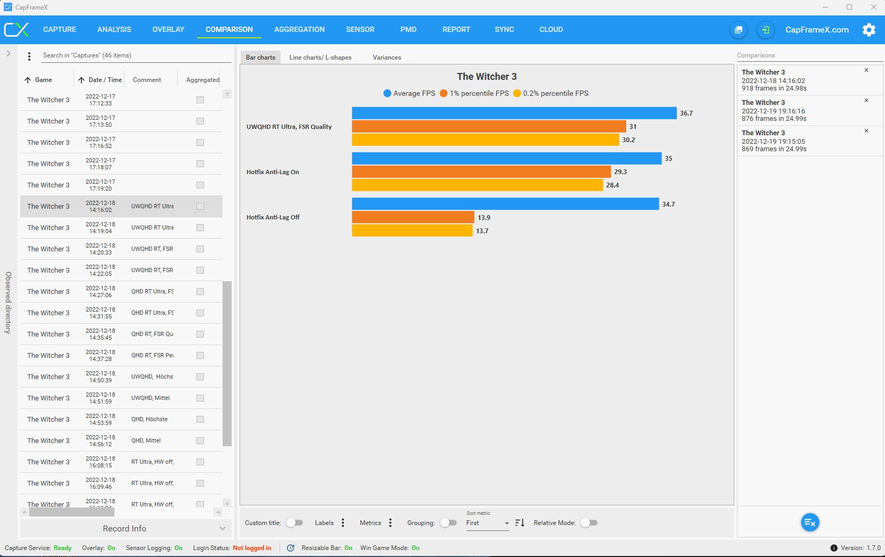Check Aggregated box for 16:08:15 capture
885x557 pixels.
200,462
